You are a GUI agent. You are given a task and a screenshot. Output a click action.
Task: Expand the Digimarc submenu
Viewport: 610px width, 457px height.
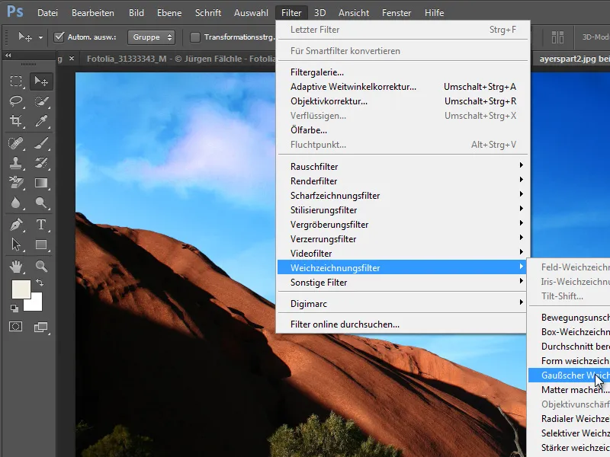click(x=402, y=303)
